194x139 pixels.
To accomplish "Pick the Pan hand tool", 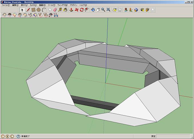I will (x=98, y=10).
